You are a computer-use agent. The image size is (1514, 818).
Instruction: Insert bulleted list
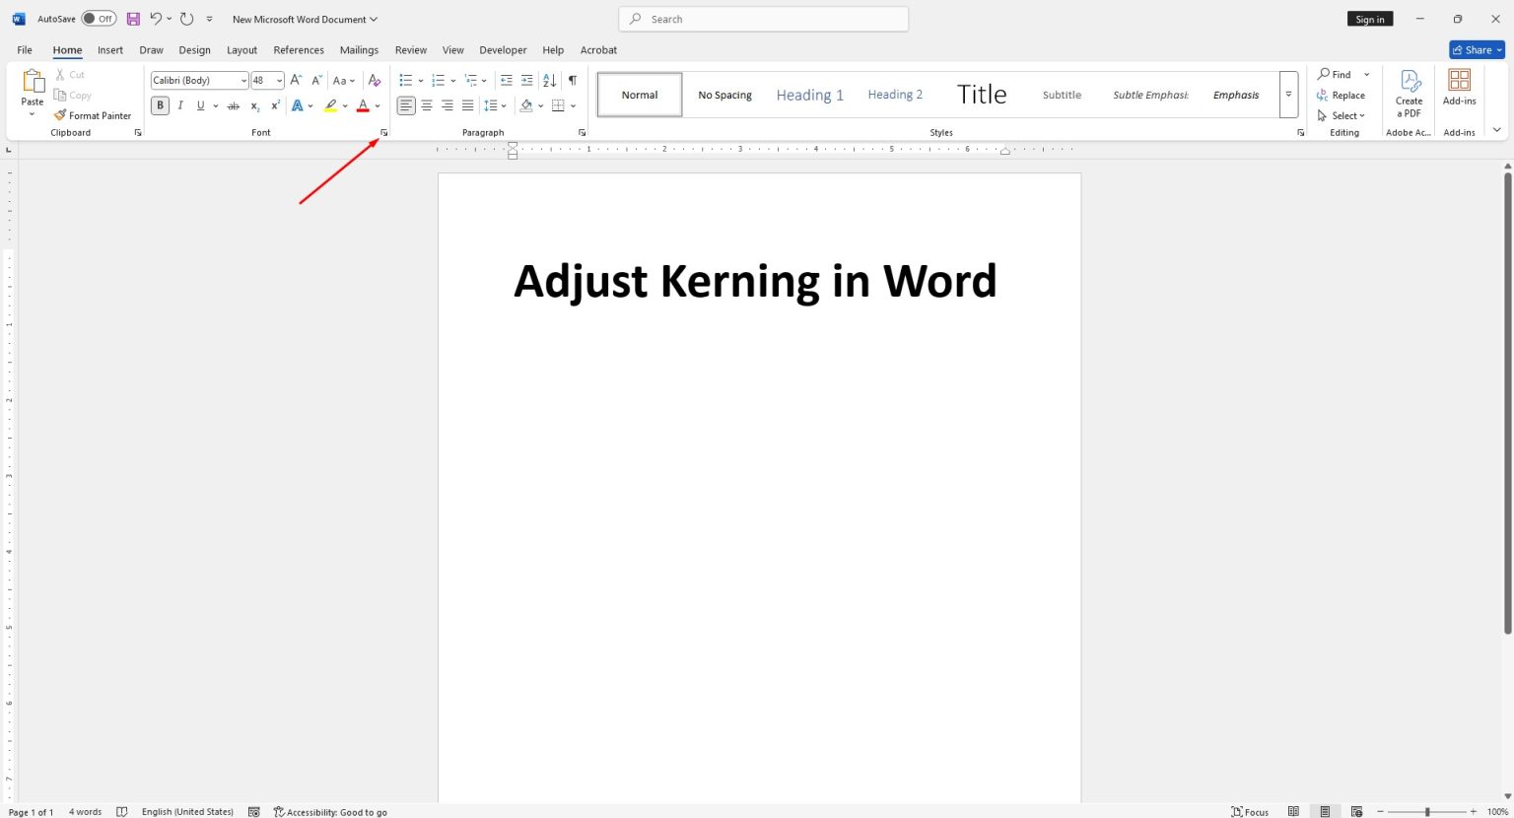tap(405, 80)
